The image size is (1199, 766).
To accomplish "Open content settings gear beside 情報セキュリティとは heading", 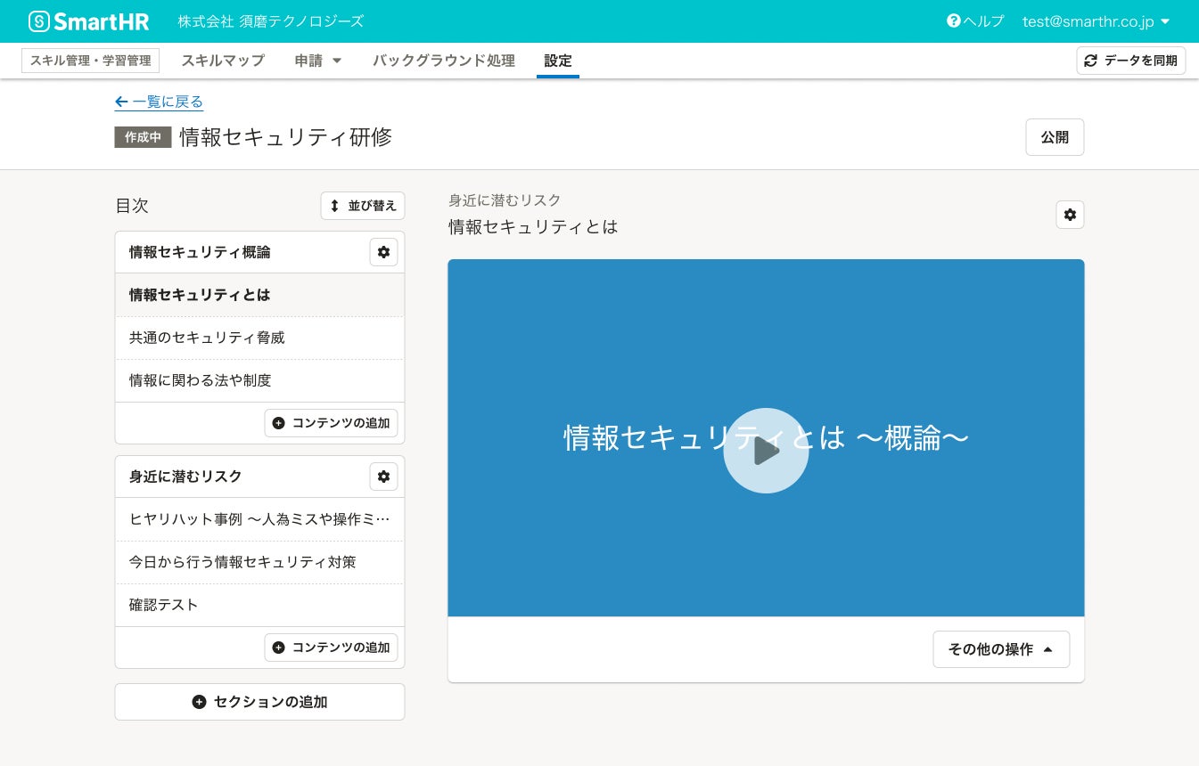I will coord(1070,215).
